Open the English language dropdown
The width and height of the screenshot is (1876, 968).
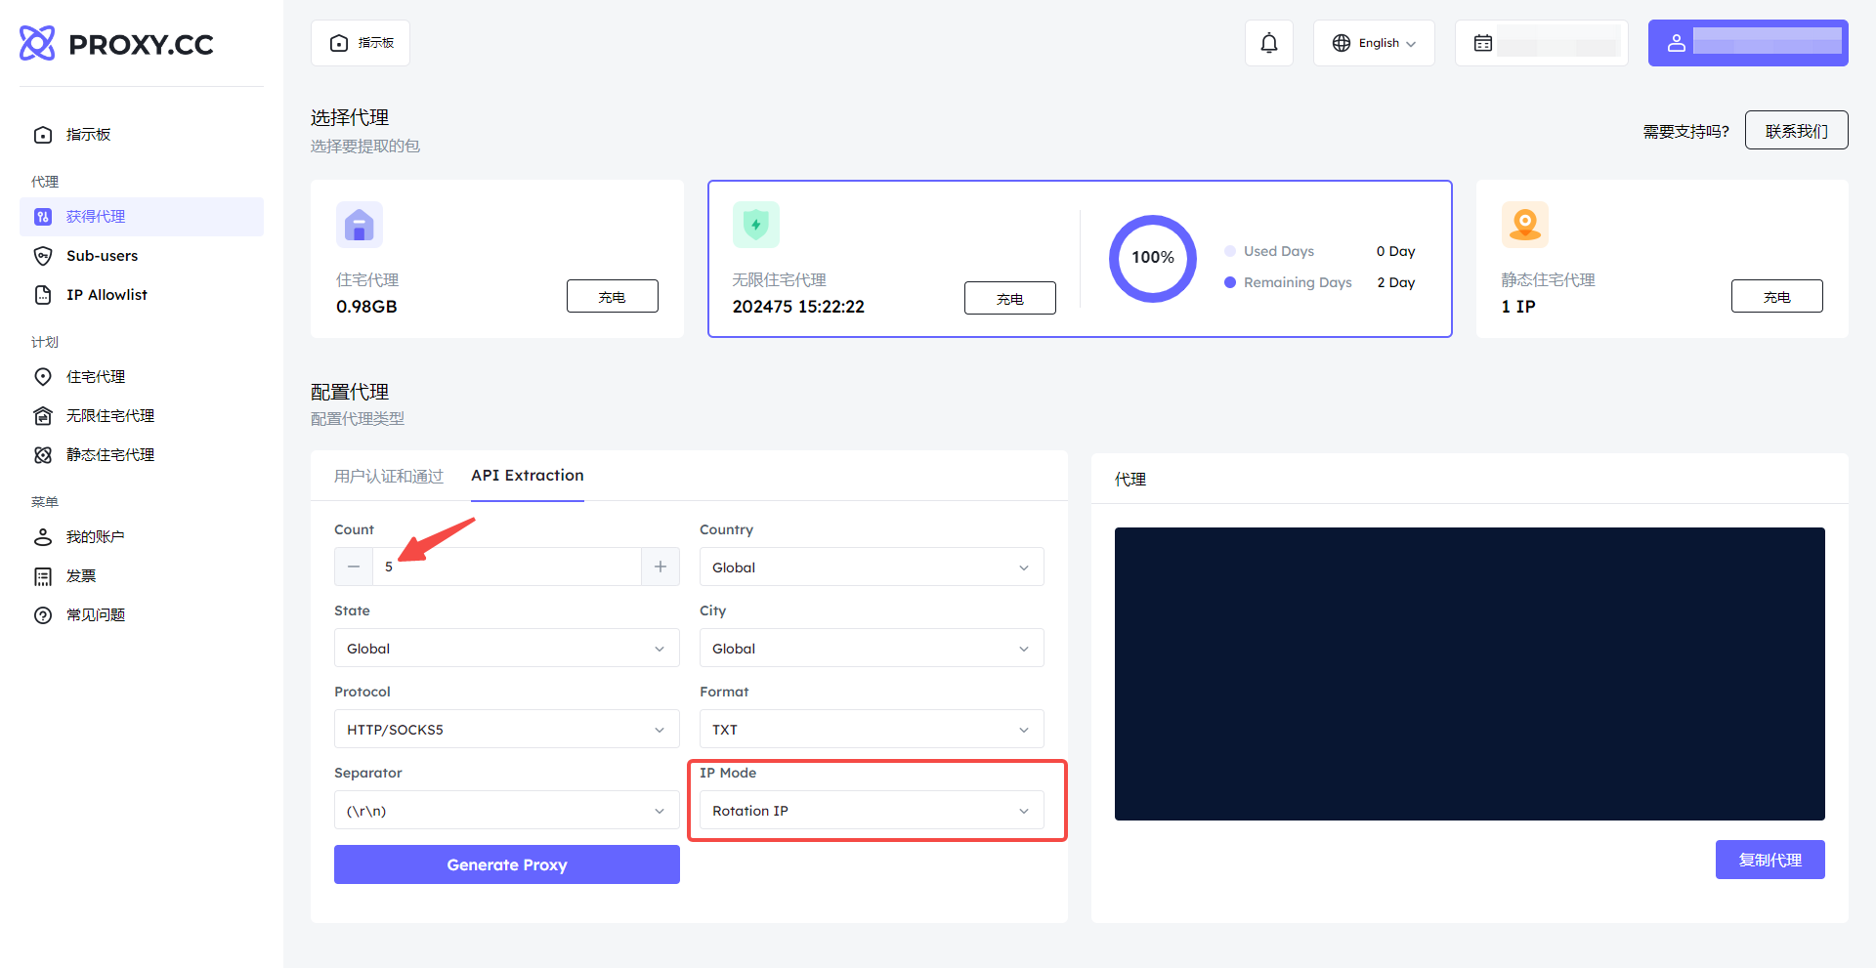point(1374,43)
